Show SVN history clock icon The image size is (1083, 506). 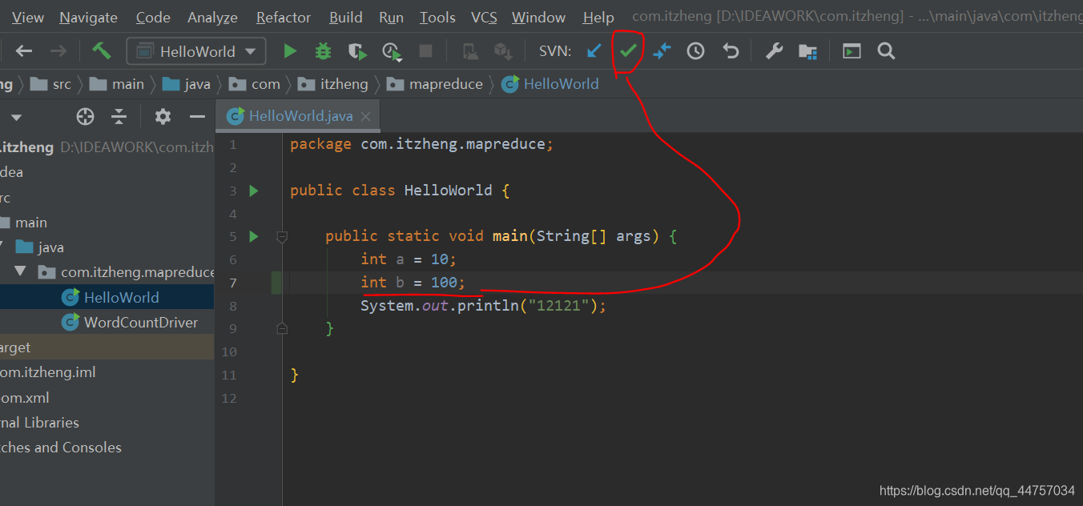coord(695,51)
